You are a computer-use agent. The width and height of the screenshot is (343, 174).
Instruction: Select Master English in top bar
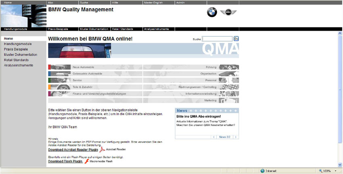154,2
